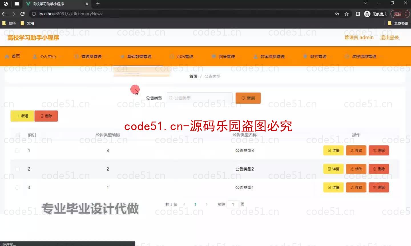Open the browser three-dot menu
The width and height of the screenshot is (411, 246).
coord(406,14)
